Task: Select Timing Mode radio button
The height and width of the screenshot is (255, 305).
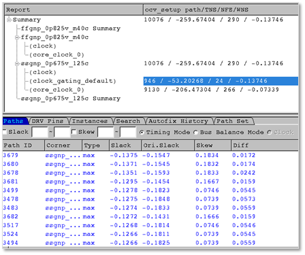Action: click(142, 132)
